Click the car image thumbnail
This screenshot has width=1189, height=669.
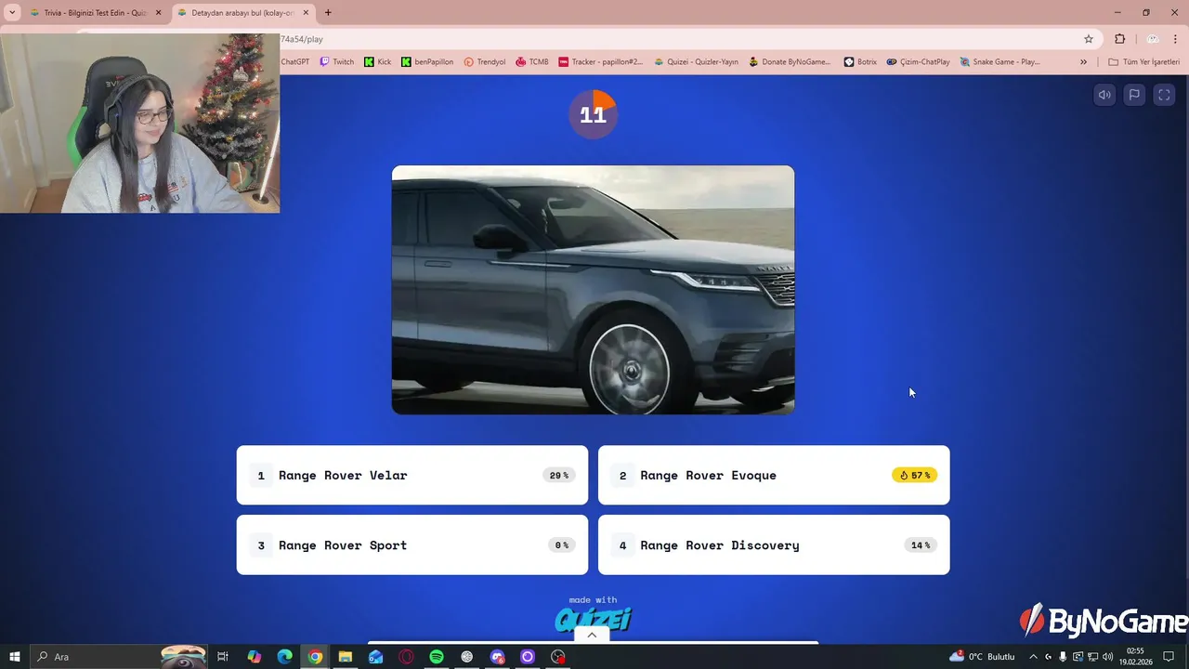[x=593, y=290]
